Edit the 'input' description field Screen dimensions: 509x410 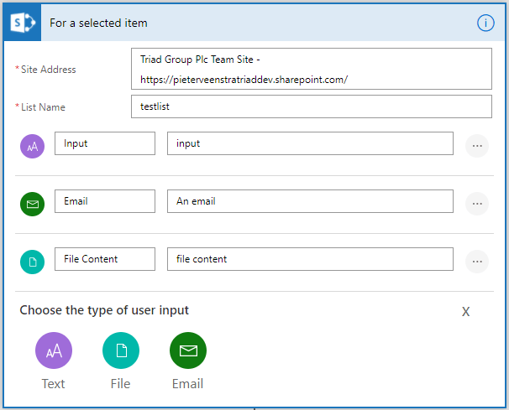tap(310, 143)
